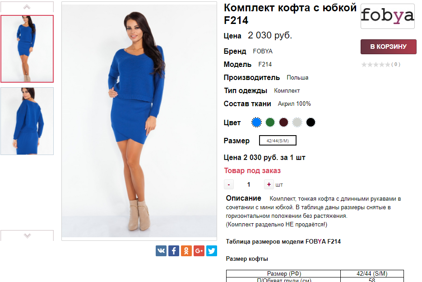Show next thumbnails with down chevron
Viewport: 422px width, 282px height.
click(x=27, y=235)
